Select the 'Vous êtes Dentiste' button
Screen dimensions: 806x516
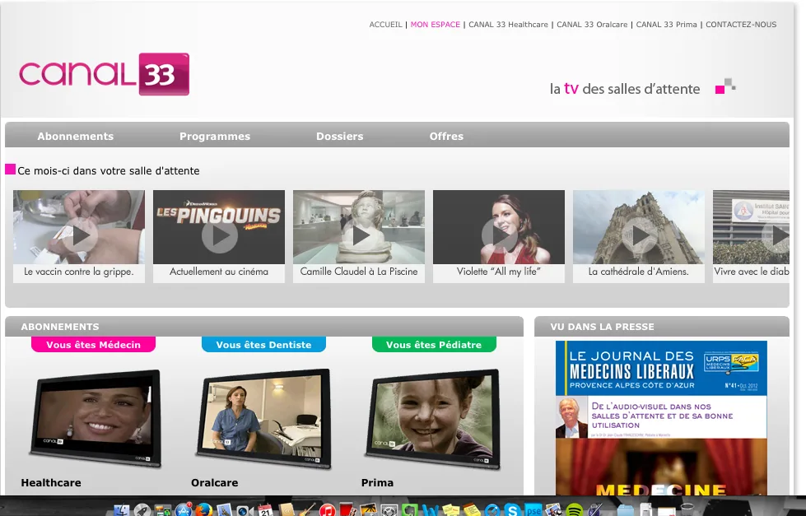click(x=263, y=344)
